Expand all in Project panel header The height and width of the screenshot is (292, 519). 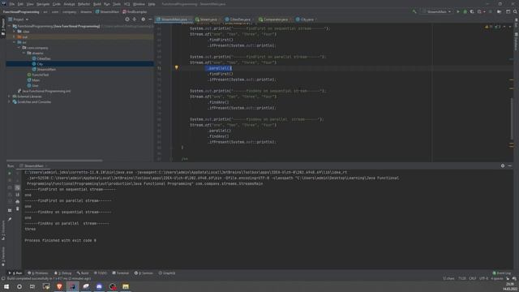tap(135, 19)
